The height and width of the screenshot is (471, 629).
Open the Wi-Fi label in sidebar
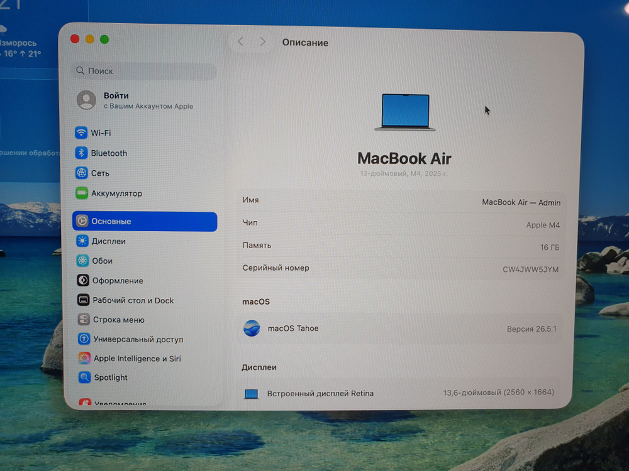pyautogui.click(x=101, y=133)
